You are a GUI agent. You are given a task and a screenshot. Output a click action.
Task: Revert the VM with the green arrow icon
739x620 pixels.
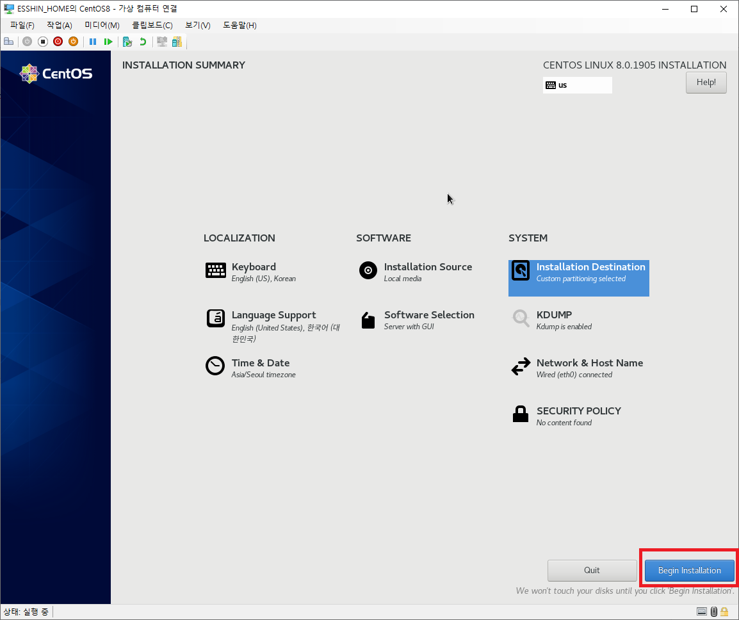143,42
